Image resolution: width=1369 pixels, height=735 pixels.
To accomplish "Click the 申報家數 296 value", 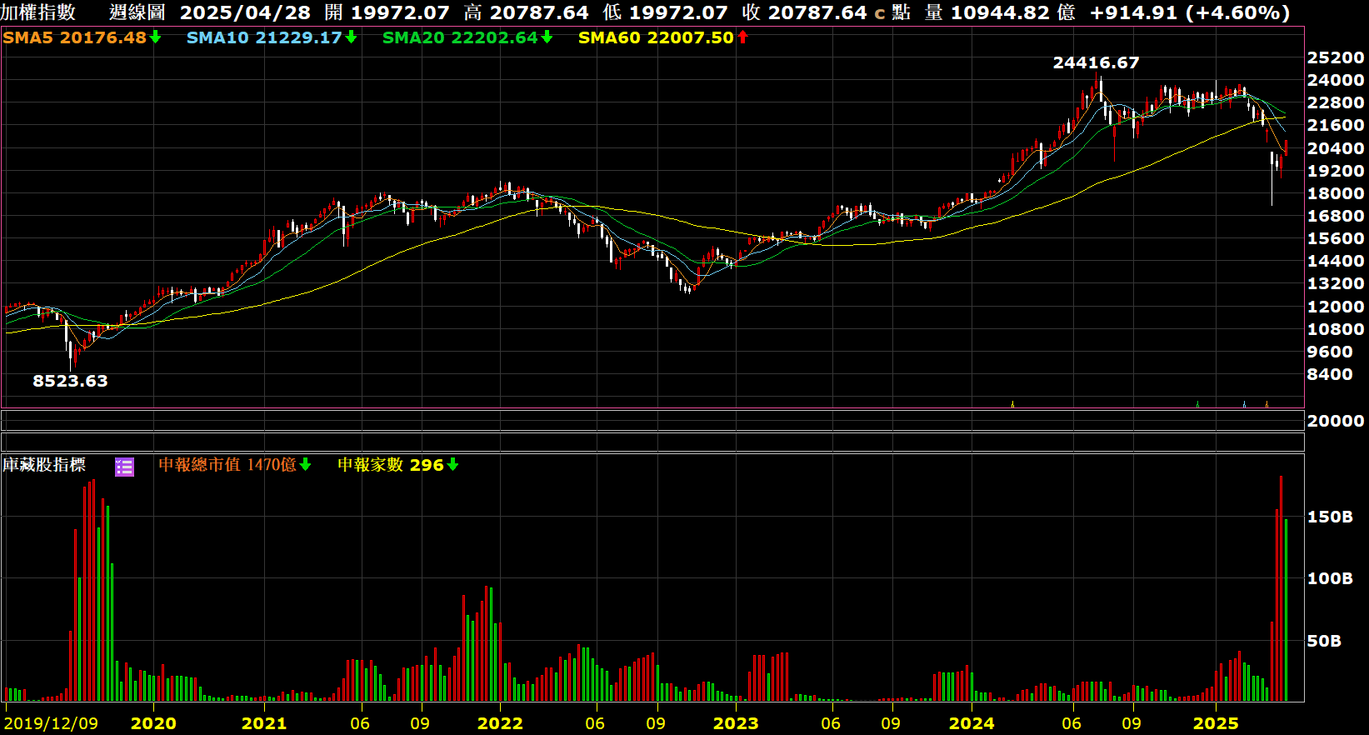I will pyautogui.click(x=391, y=465).
